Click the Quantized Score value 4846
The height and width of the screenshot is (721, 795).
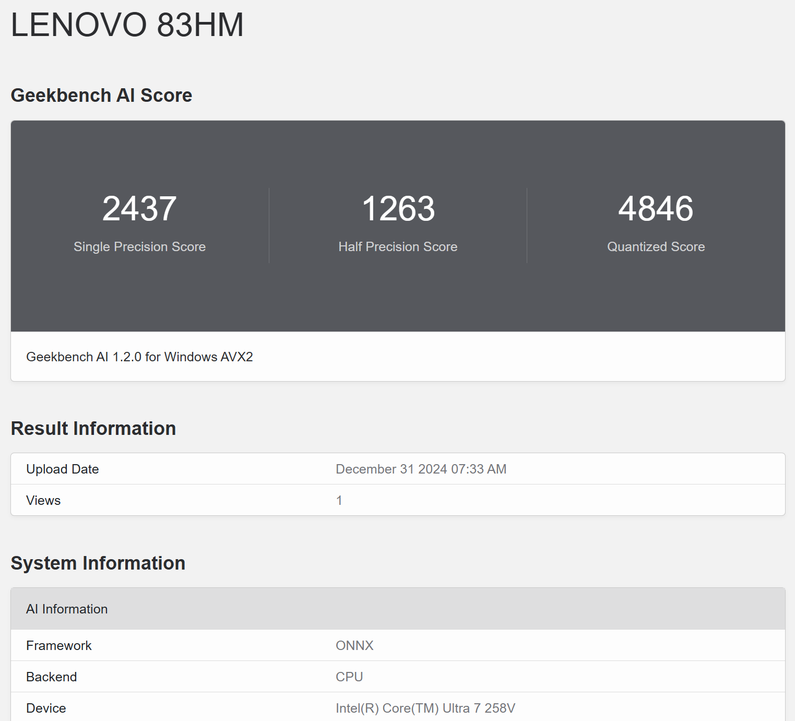[656, 208]
